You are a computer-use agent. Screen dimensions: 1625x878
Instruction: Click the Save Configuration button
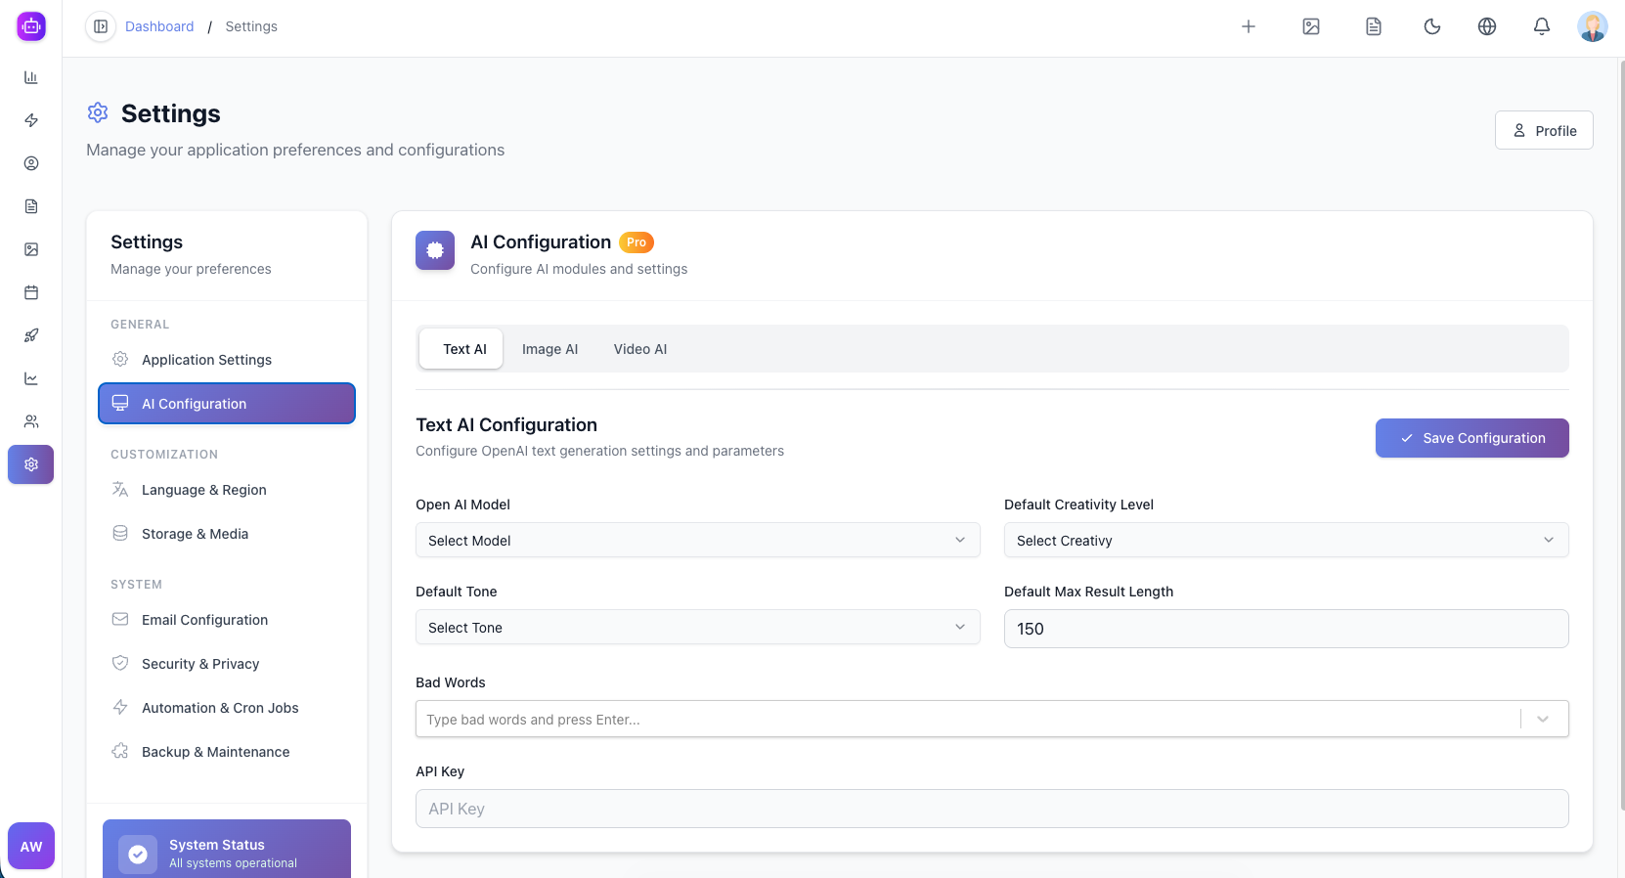1471,438
